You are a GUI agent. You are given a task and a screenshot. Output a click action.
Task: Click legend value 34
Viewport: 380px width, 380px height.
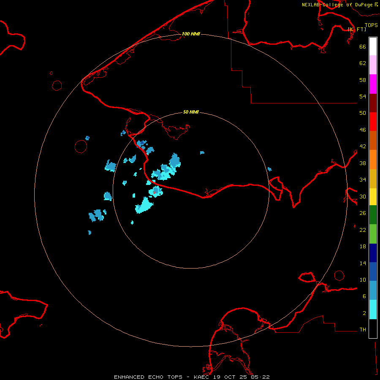pos(363,180)
